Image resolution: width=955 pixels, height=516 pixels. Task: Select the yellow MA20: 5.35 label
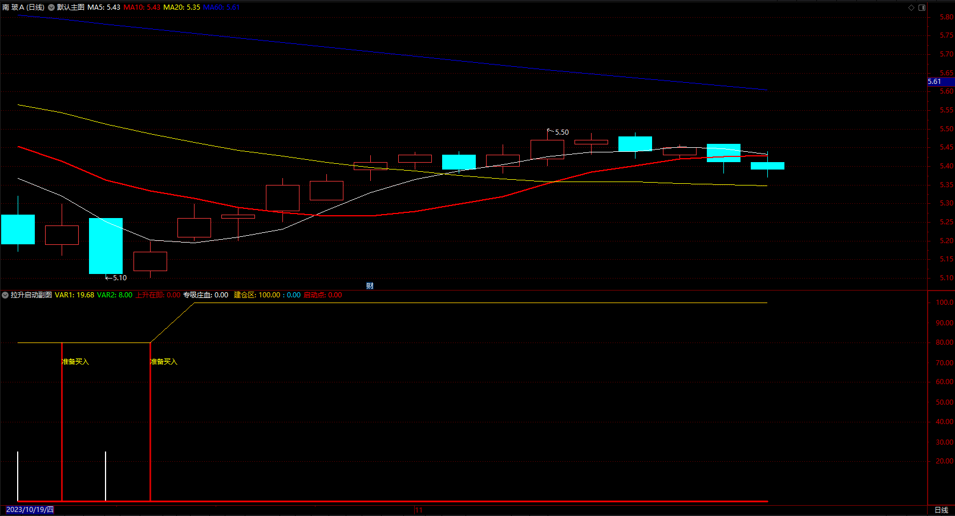coord(182,7)
